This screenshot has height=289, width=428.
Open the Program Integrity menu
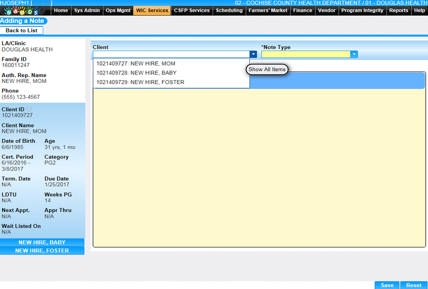[362, 11]
